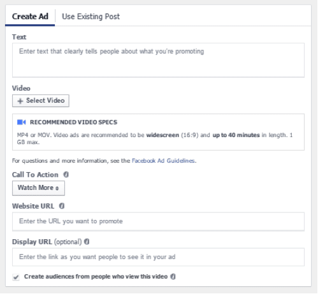Toggle Create audiences from viewers checkbox
The image size is (318, 294).
click(x=16, y=277)
